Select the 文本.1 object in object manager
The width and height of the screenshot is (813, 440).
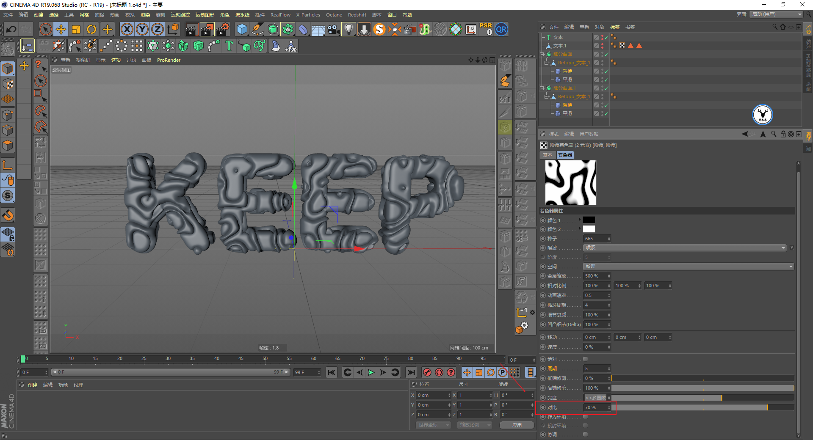pos(559,46)
